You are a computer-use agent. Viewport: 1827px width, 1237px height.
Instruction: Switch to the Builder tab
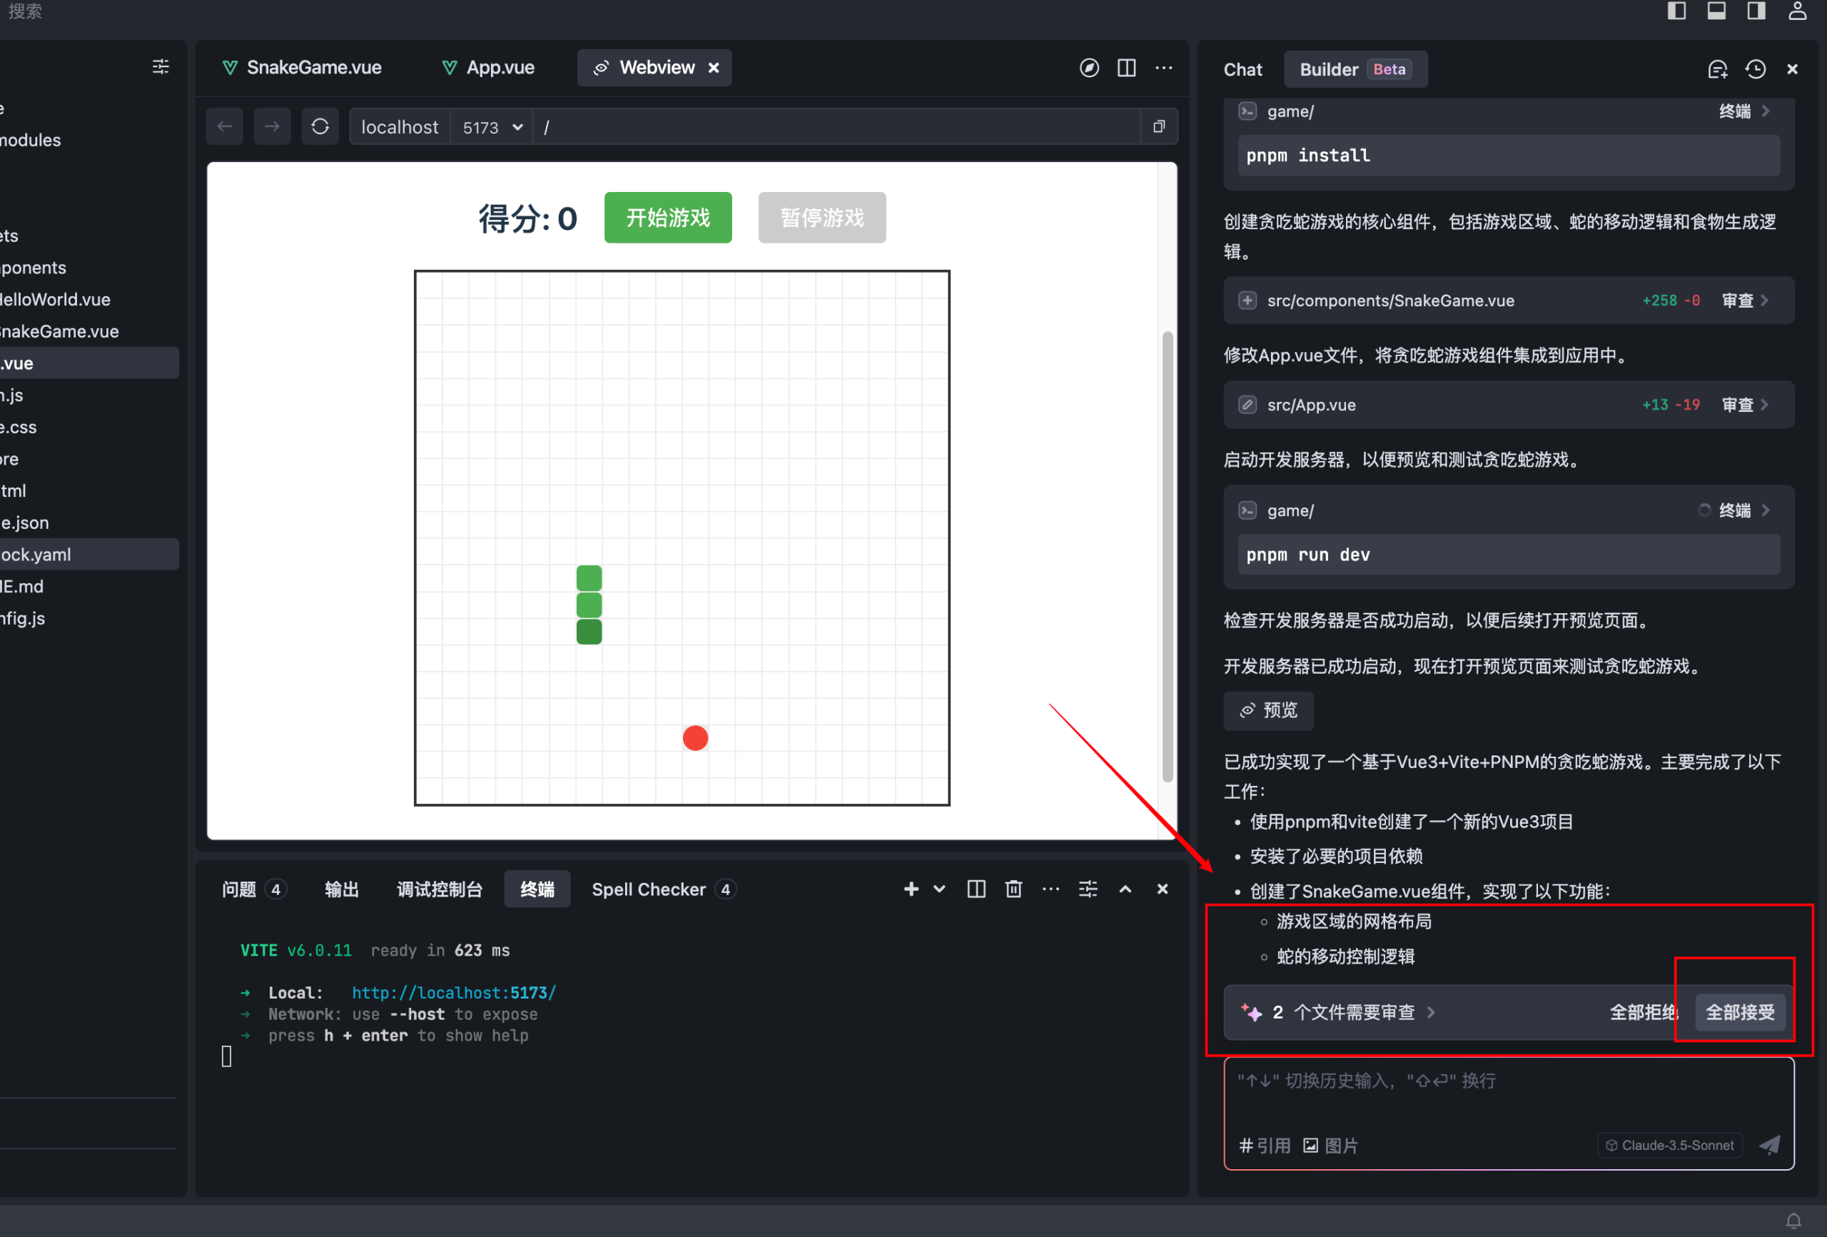[1330, 69]
